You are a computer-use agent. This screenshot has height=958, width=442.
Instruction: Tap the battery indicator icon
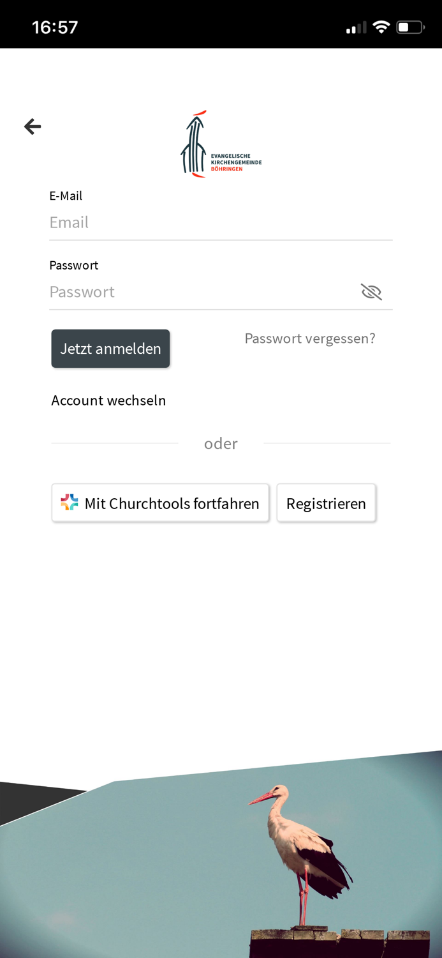tap(410, 27)
